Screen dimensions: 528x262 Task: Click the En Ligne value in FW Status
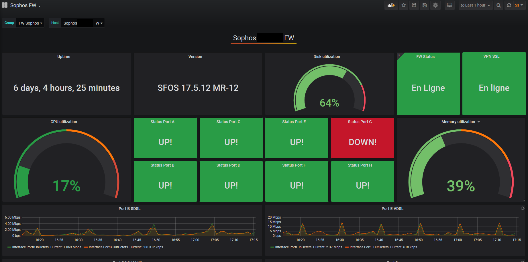(x=428, y=88)
